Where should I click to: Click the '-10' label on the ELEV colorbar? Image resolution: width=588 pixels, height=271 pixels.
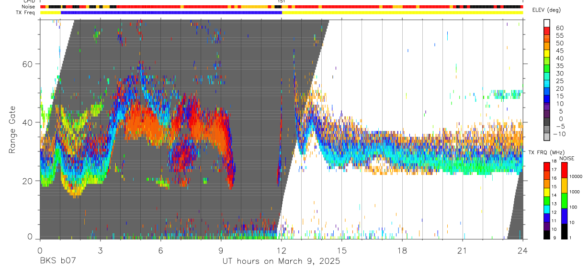coord(558,134)
